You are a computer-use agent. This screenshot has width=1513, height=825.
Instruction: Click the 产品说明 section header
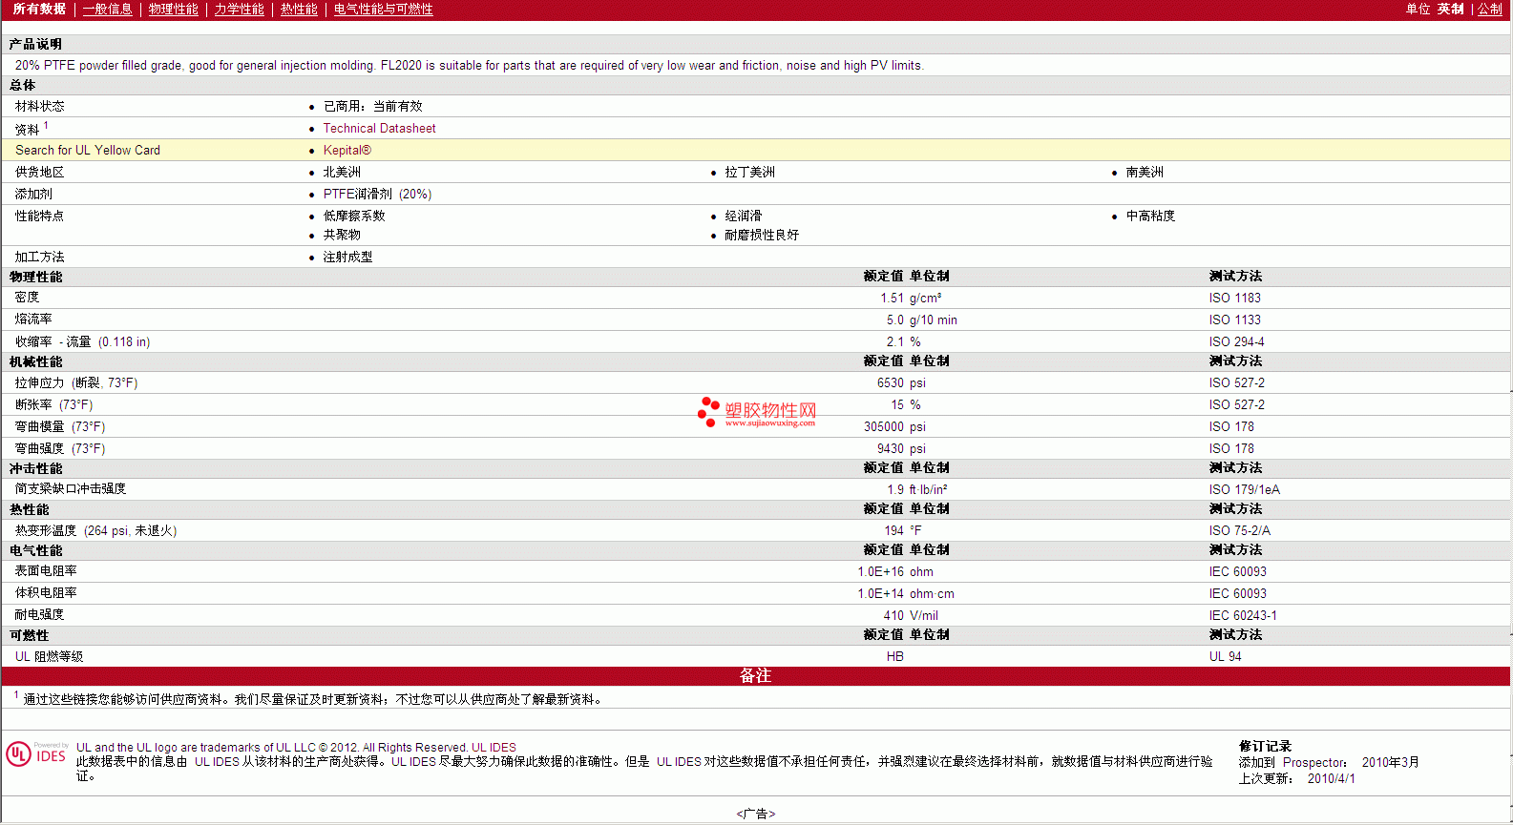coord(35,45)
